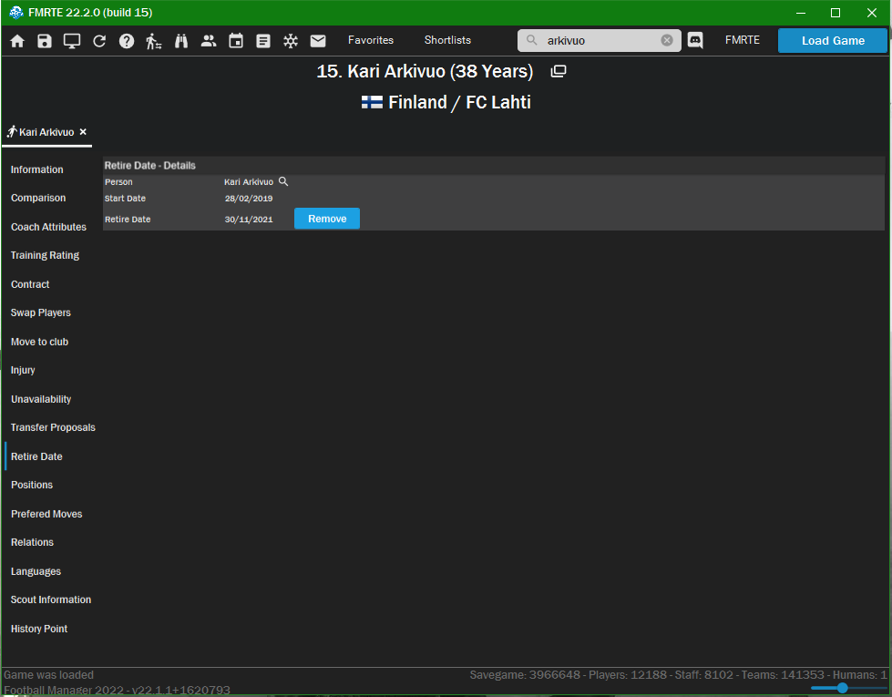This screenshot has height=697, width=892.
Task: Click the Home icon in toolbar
Action: (x=17, y=41)
